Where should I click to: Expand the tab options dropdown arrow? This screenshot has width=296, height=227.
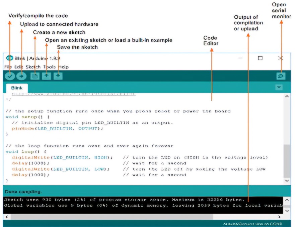pos(279,87)
